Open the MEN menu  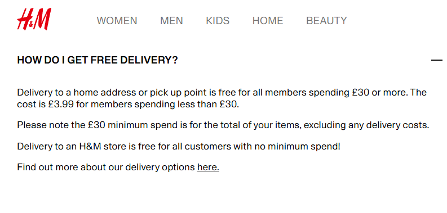pyautogui.click(x=171, y=21)
